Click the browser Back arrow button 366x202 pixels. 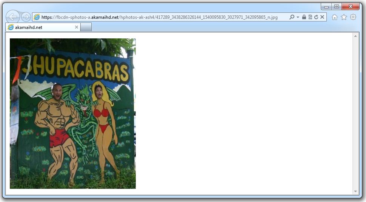tap(13, 17)
